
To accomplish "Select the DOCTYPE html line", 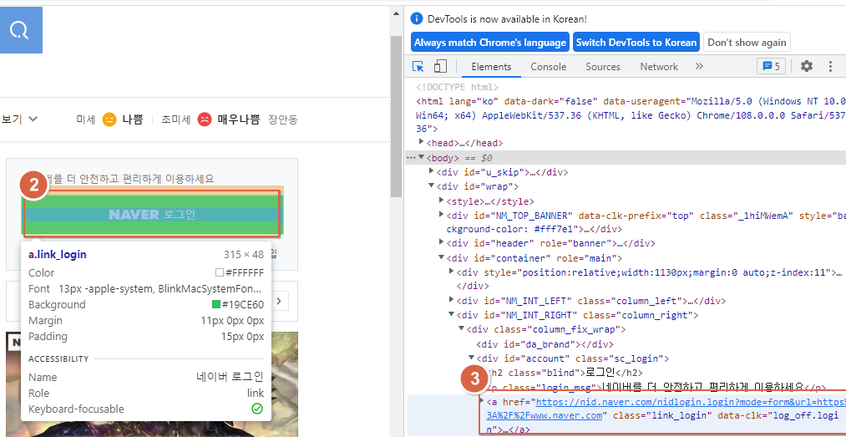I will pos(457,86).
